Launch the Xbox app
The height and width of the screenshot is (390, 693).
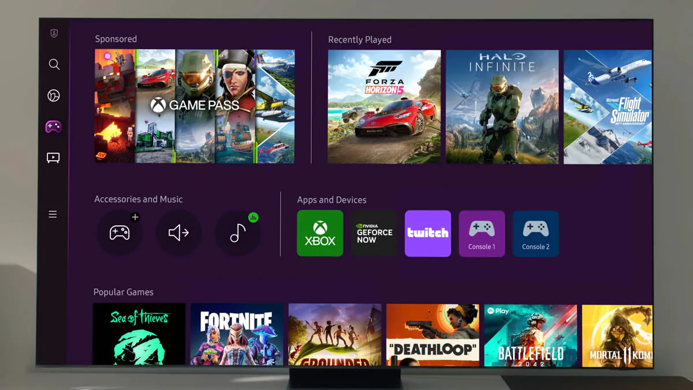click(320, 233)
